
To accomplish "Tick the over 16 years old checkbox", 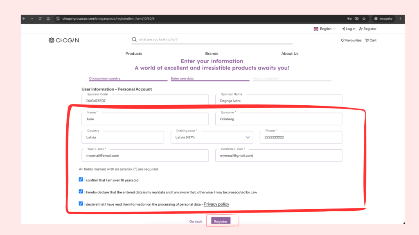I will 81,180.
